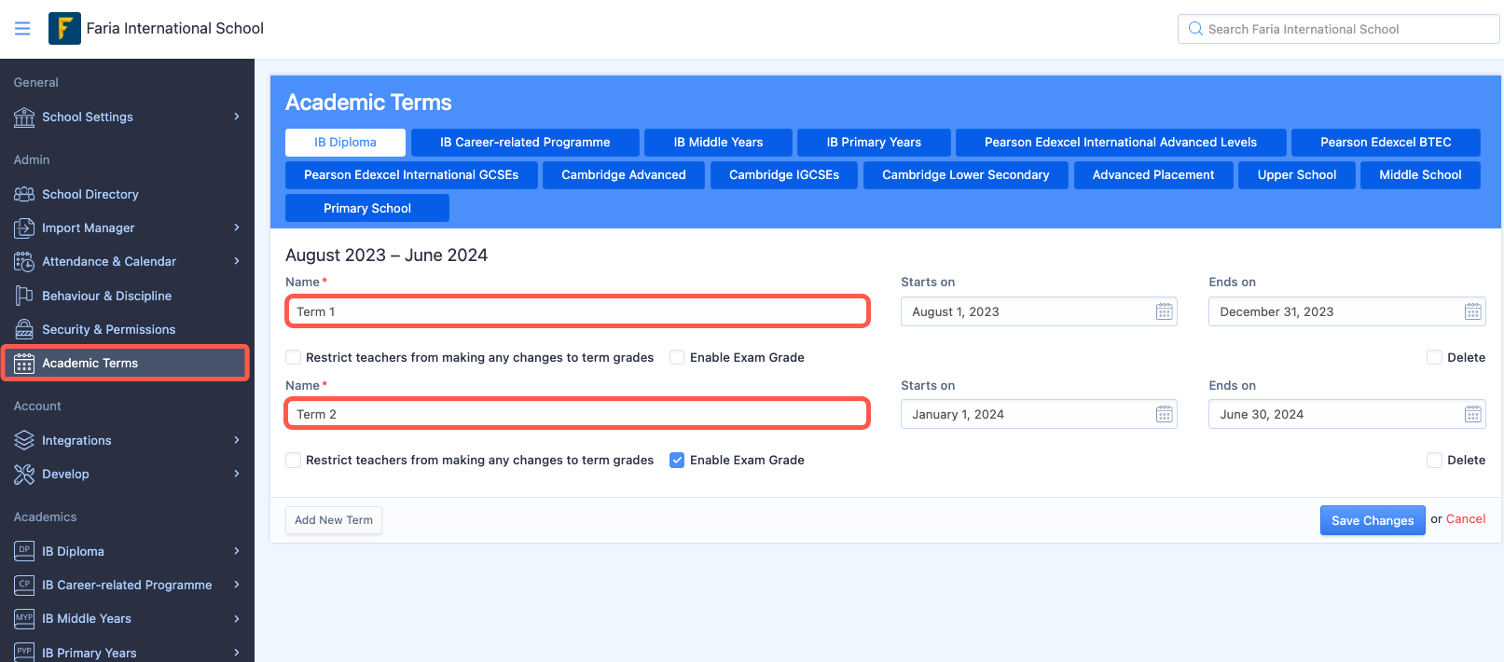This screenshot has height=662, width=1504.
Task: Open the hamburger menu icon
Action: [x=22, y=29]
